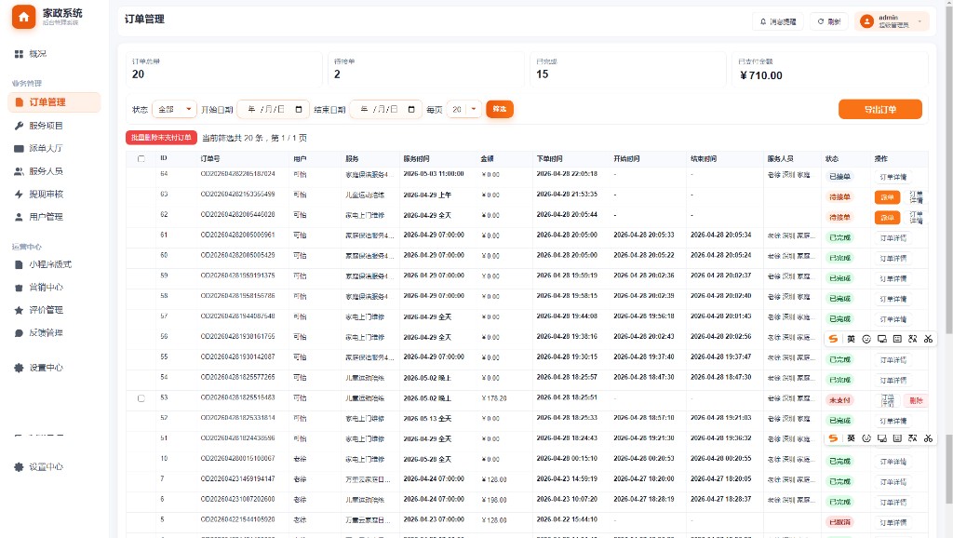This screenshot has width=953, height=538.
Task: Click the 概况 grid icon in sidebar
Action: [19, 54]
